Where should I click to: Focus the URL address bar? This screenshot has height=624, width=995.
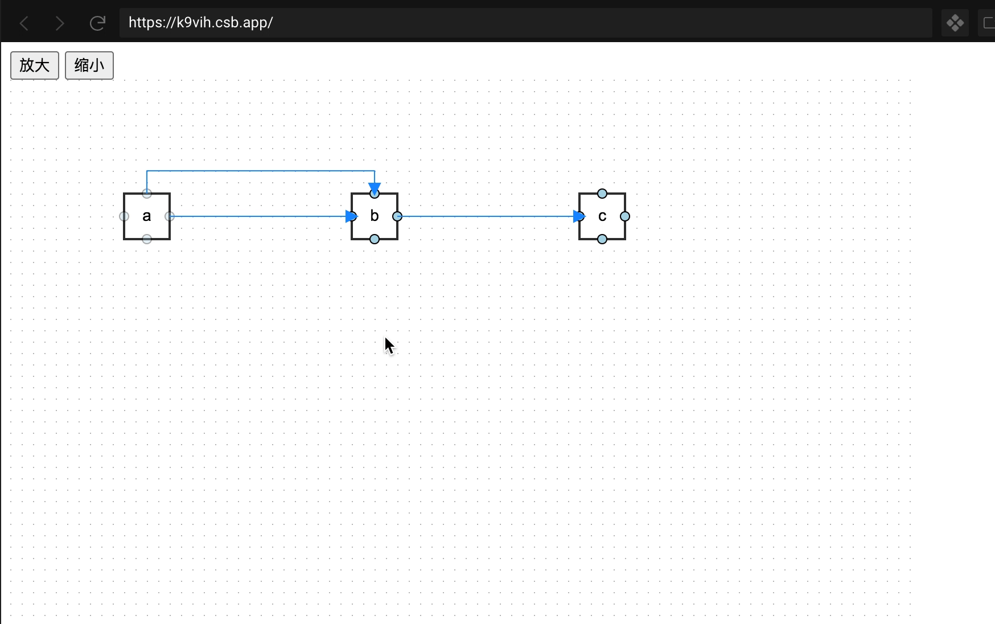[x=525, y=23]
